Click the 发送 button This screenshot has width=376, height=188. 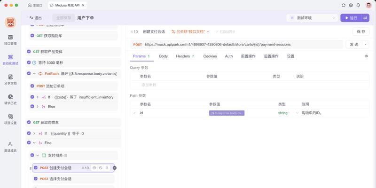[354, 44]
